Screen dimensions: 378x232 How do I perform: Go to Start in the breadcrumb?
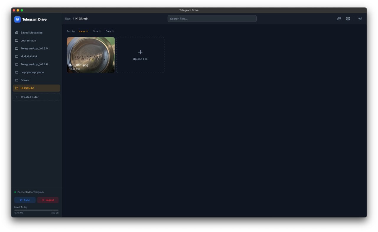click(x=68, y=19)
